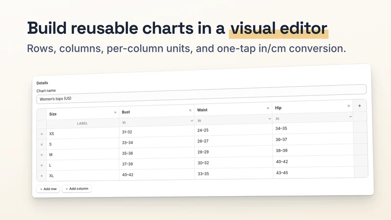This screenshot has width=391, height=220.
Task: Edit the Bust value 40–42 in XL row
Action: [x=157, y=175]
